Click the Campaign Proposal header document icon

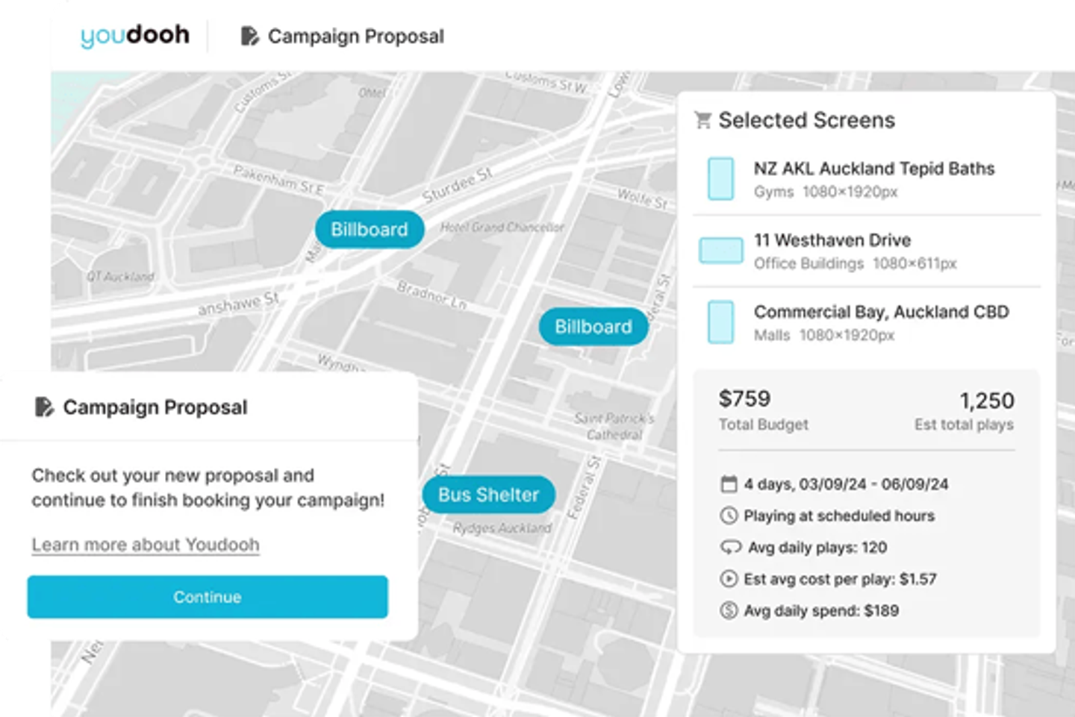250,36
